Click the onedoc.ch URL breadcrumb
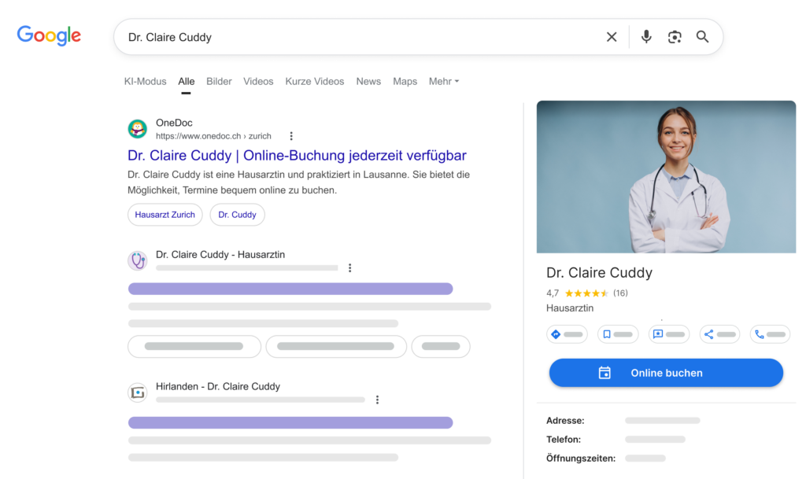This screenshot has height=479, width=806. click(x=213, y=136)
